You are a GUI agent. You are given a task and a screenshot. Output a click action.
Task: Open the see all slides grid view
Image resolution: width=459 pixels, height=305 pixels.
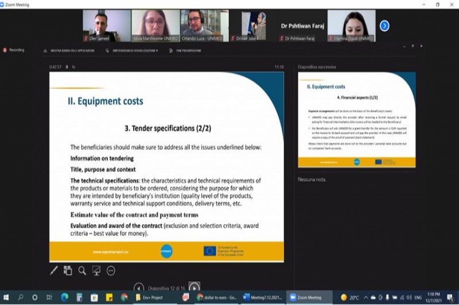pos(68,270)
